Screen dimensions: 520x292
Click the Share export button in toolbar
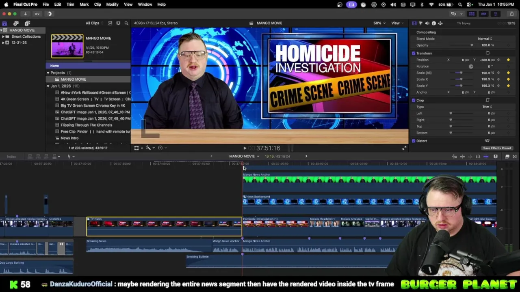(x=511, y=14)
